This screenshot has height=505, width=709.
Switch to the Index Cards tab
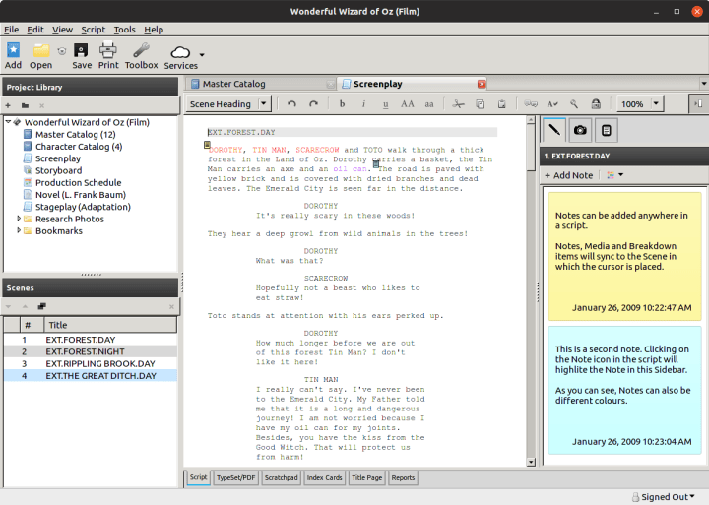pos(324,477)
